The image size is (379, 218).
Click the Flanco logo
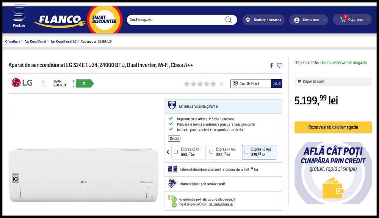(x=60, y=21)
